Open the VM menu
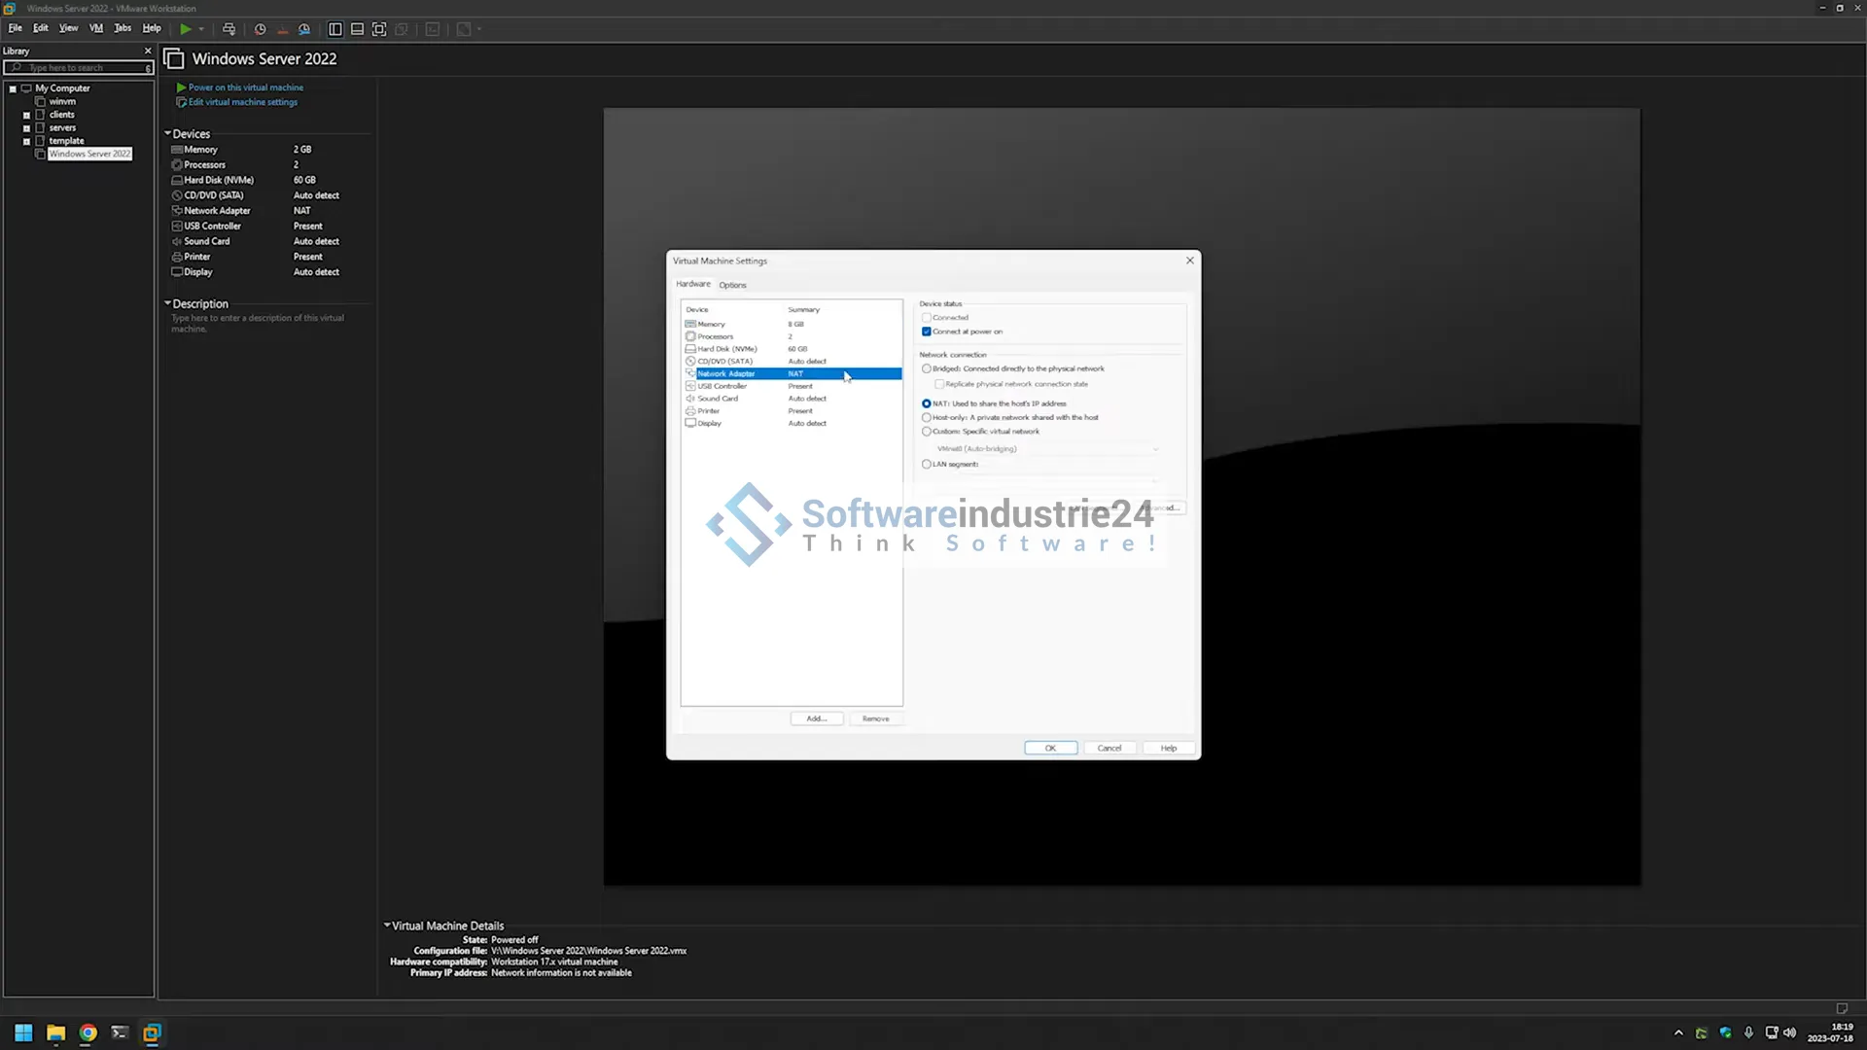 [x=96, y=28]
